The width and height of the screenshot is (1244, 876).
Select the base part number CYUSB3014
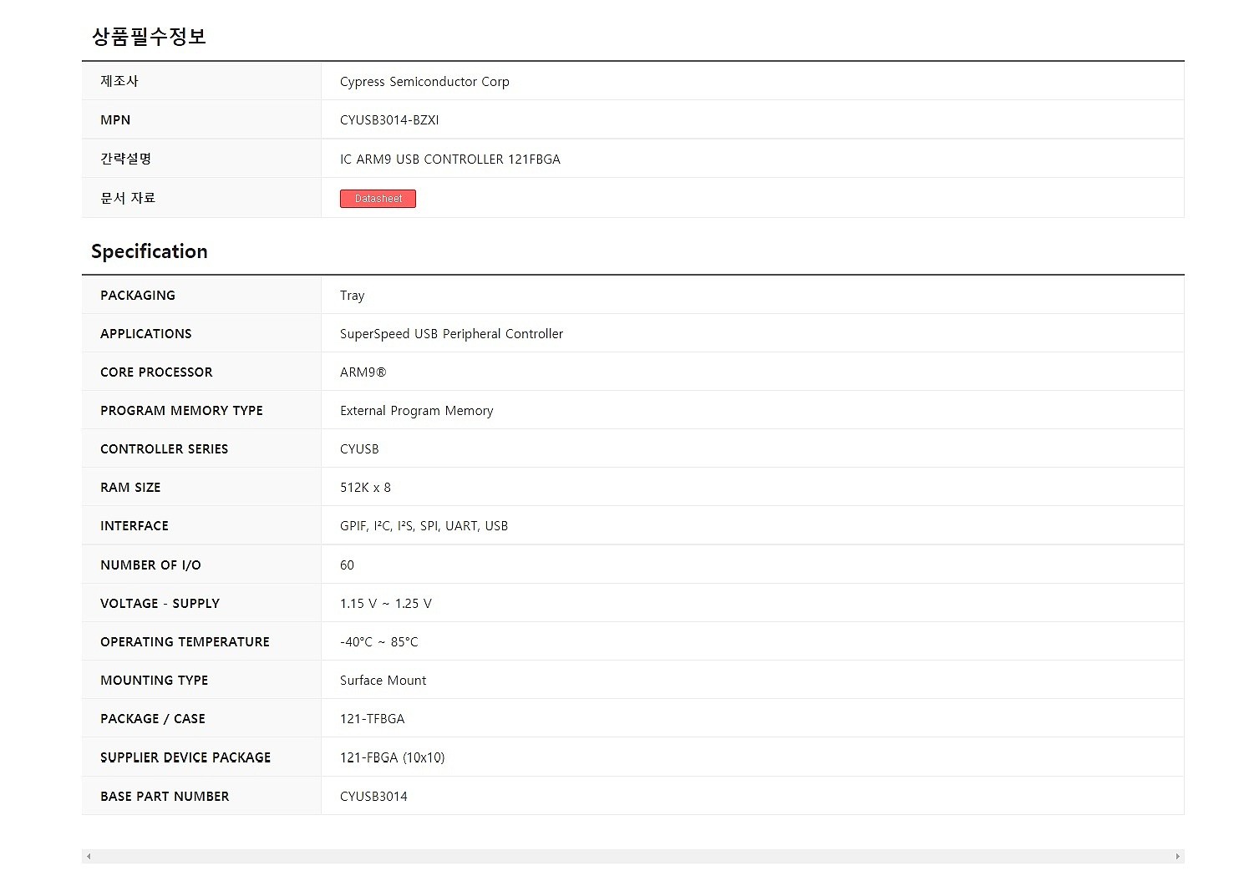(x=373, y=797)
